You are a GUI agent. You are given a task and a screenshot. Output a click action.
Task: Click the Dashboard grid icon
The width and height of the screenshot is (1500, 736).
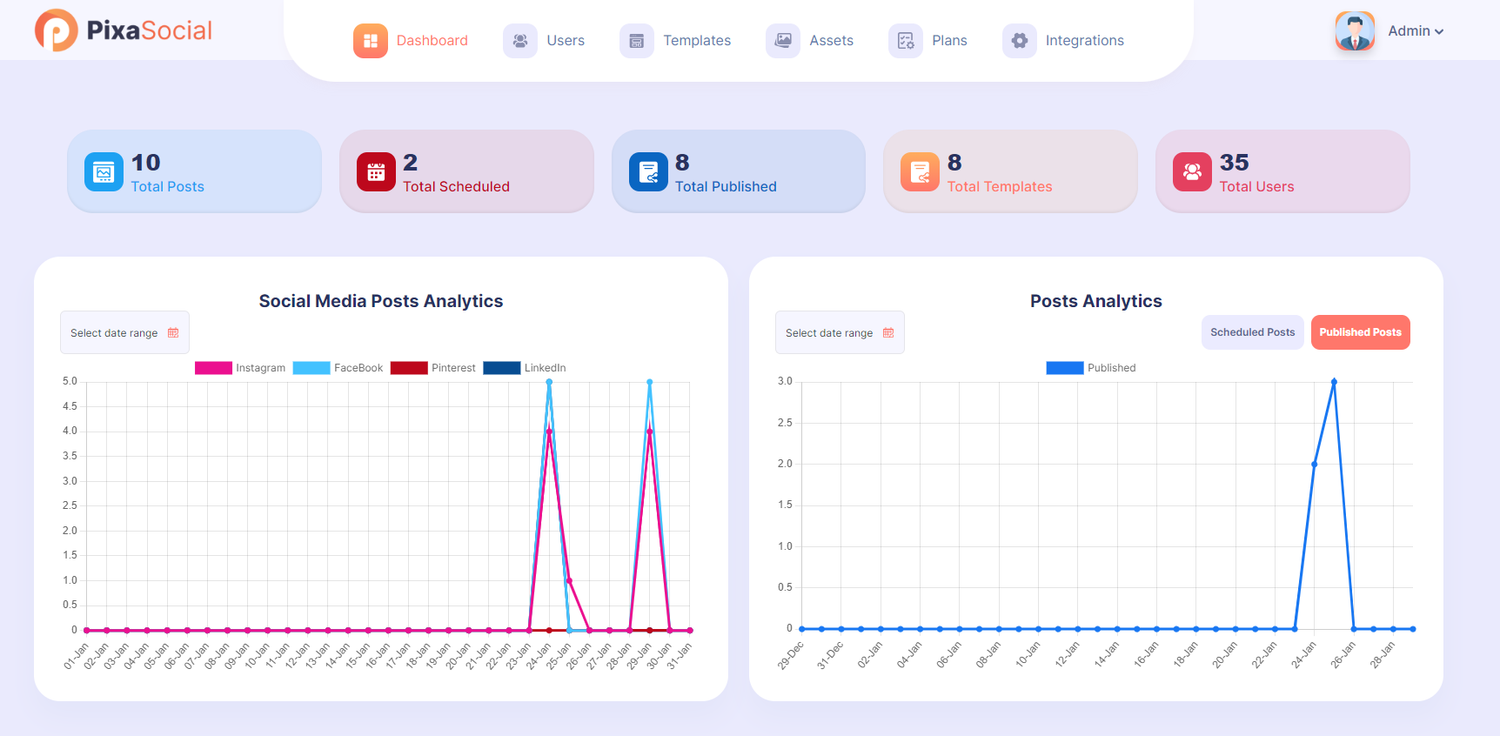coord(371,41)
